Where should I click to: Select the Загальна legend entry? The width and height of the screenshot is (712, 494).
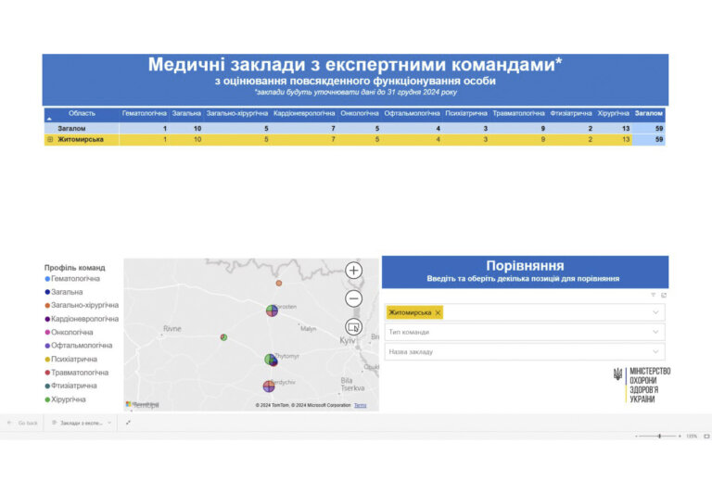[64, 292]
